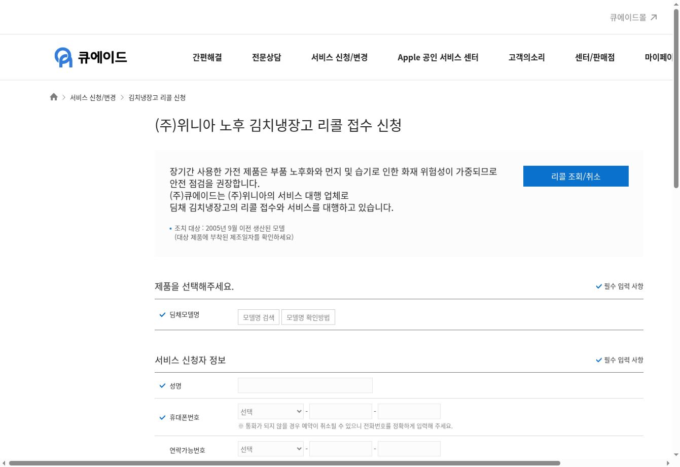Viewport: 680px width, 467px height.
Task: Focus 휴대폰번호 last number field
Action: coord(409,411)
